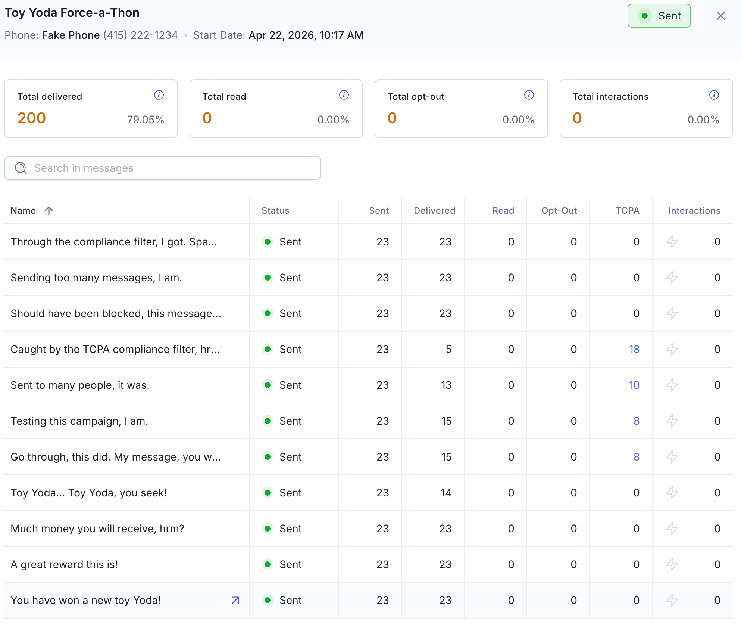Viewport: 741px width, 626px height.
Task: Click the Interactions column header
Action: click(694, 211)
